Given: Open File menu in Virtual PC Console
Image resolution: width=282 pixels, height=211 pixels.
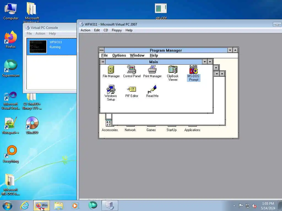Looking at the screenshot, I should (x=29, y=34).
